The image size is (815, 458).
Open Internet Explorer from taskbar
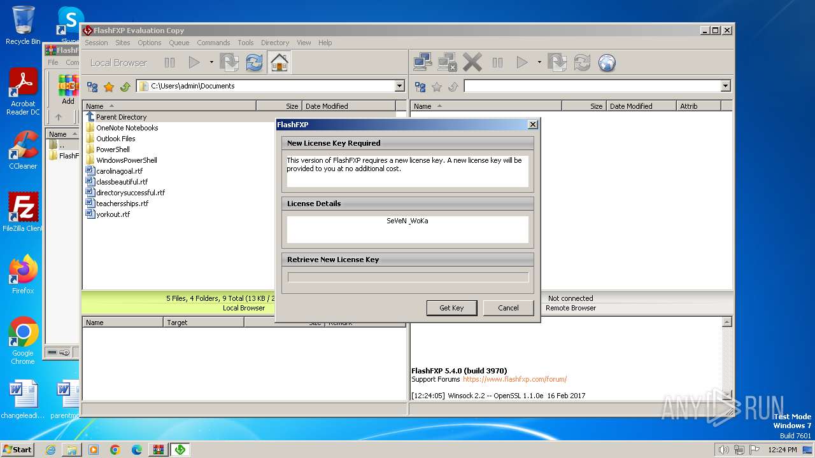click(x=50, y=450)
